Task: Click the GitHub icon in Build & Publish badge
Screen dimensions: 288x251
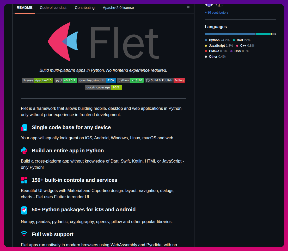Action: 148,80
